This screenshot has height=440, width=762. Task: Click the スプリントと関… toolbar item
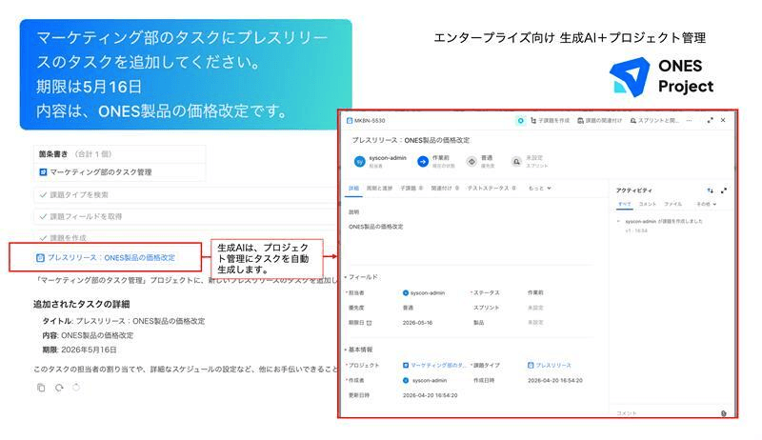(654, 120)
